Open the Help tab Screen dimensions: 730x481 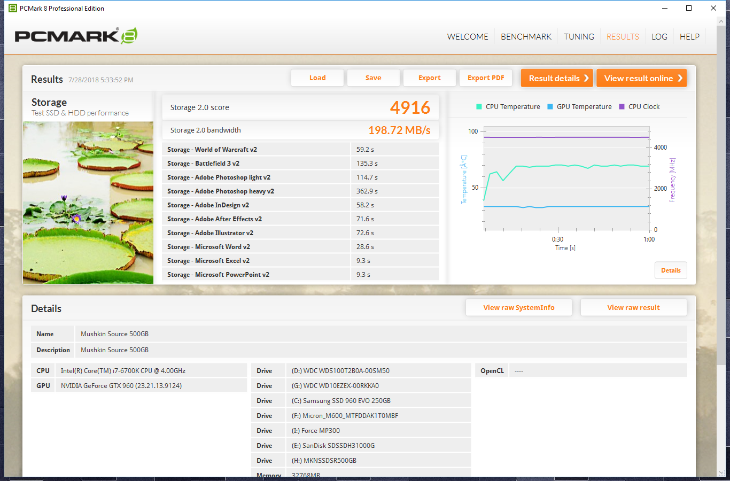point(689,36)
